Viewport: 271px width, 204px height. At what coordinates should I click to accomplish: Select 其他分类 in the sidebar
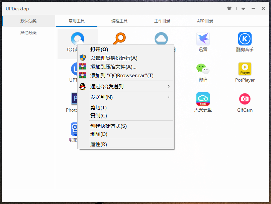[x=28, y=33]
